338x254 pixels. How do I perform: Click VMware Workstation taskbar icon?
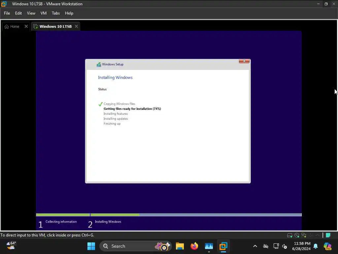[223, 246]
